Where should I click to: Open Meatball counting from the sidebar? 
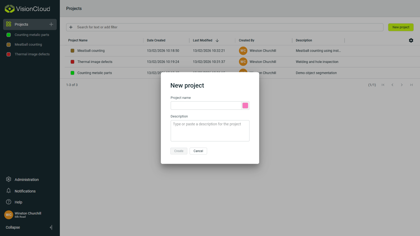(x=28, y=44)
